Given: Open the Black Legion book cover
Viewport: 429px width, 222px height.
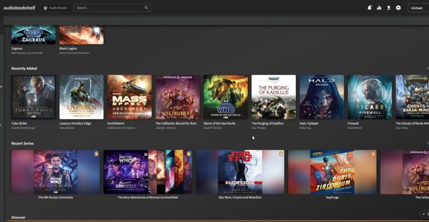Looking at the screenshot, I should pos(82,35).
